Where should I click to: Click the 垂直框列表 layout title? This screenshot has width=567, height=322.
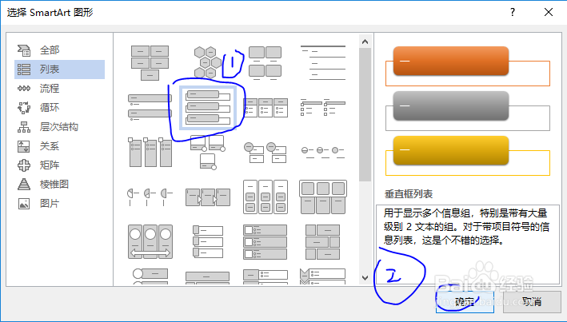[x=409, y=194]
